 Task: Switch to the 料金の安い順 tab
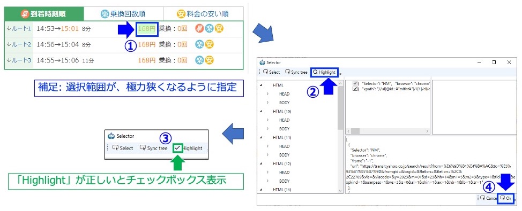click(x=203, y=14)
